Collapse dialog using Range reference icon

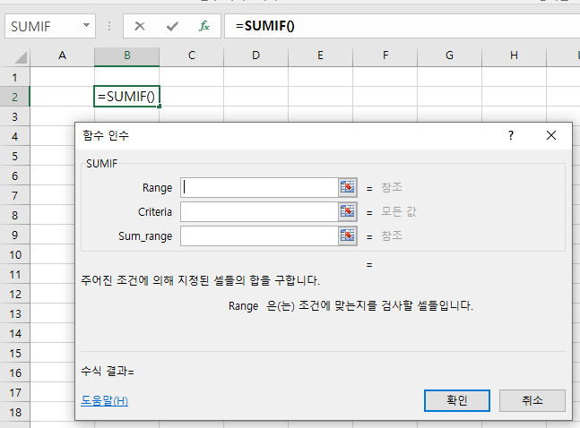point(348,187)
